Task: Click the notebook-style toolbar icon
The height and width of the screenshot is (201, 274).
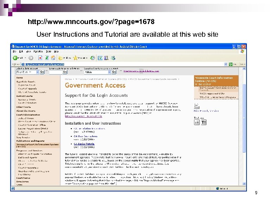Action: point(106,58)
